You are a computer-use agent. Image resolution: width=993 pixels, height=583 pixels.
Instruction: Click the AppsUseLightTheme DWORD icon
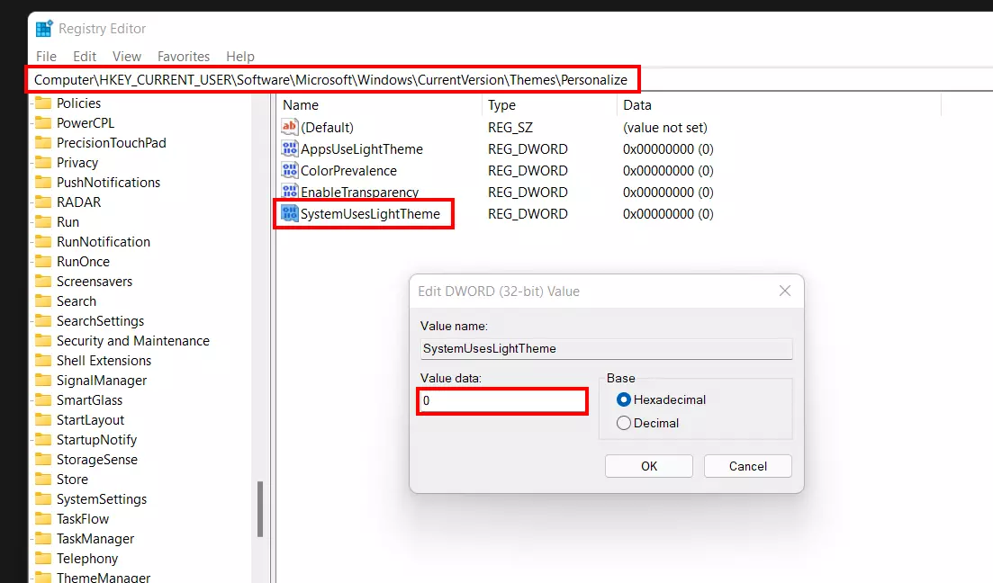(x=289, y=148)
